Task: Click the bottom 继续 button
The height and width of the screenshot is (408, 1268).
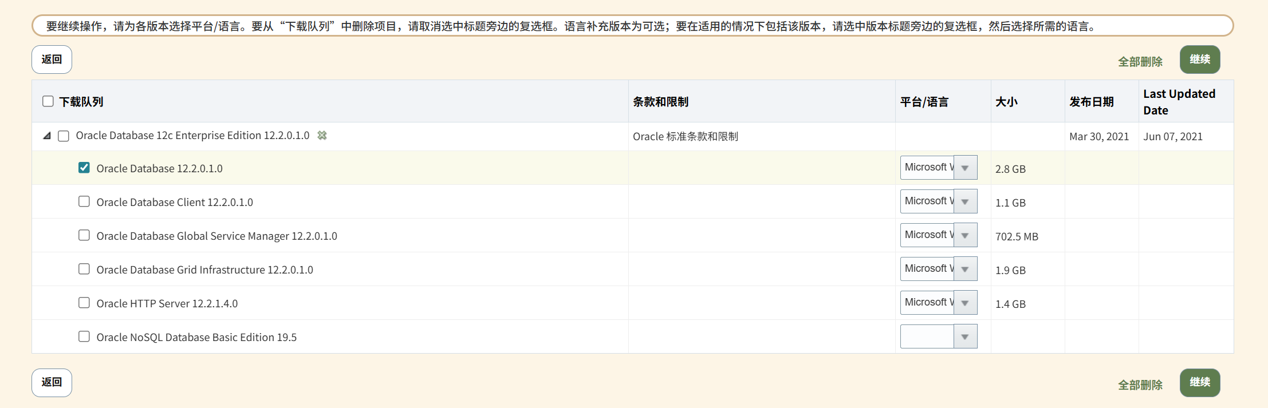Action: click(x=1200, y=382)
